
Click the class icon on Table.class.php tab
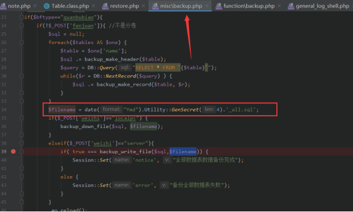[46, 6]
